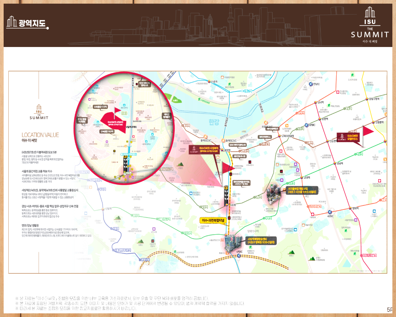The height and width of the screenshot is (317, 396).
Task: Click the 사당IC interchange icon
Action: pyautogui.click(x=239, y=255)
